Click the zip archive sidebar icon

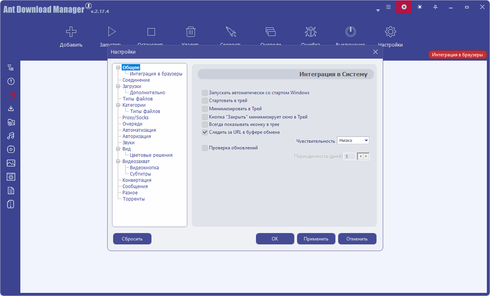pyautogui.click(x=11, y=204)
